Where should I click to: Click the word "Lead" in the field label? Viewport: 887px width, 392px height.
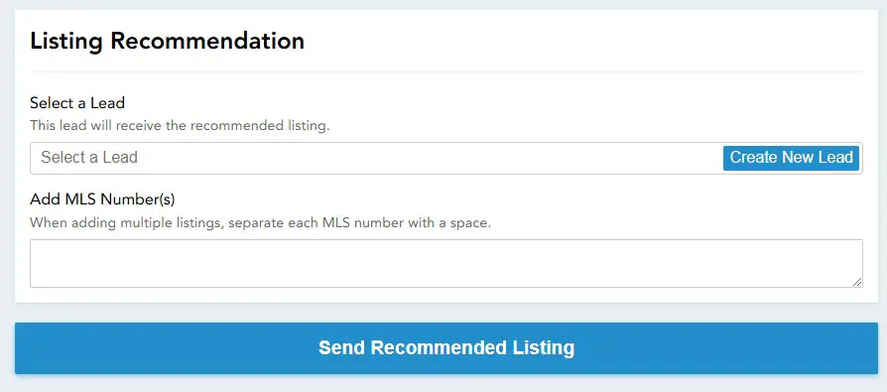coord(108,103)
